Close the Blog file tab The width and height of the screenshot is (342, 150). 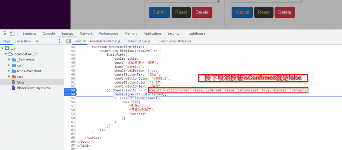coord(84,41)
